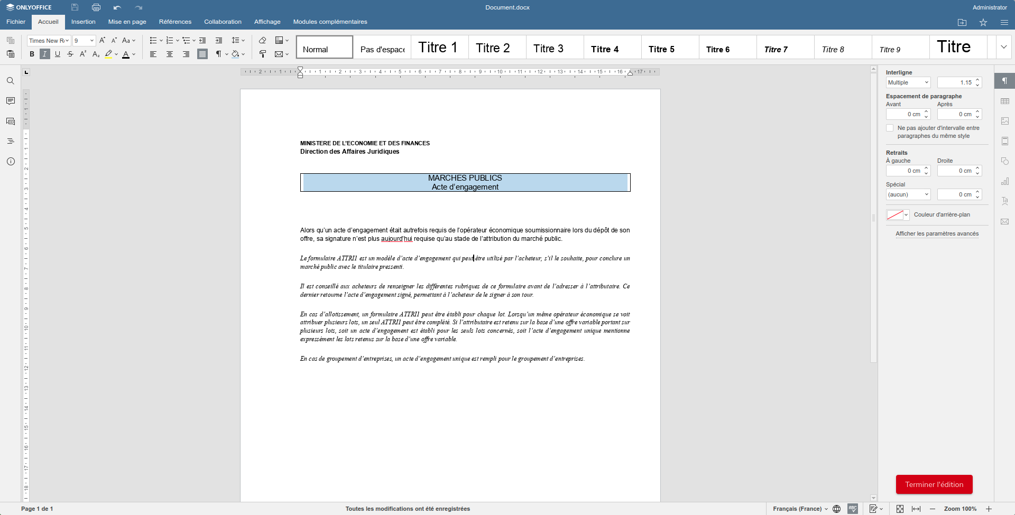
Task: Zoom in with plus button
Action: [x=989, y=509]
